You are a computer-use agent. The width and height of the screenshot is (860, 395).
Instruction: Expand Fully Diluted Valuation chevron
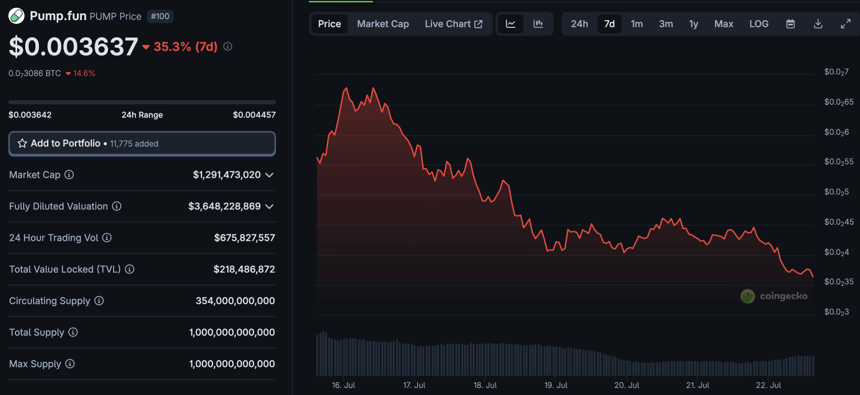[x=269, y=206]
